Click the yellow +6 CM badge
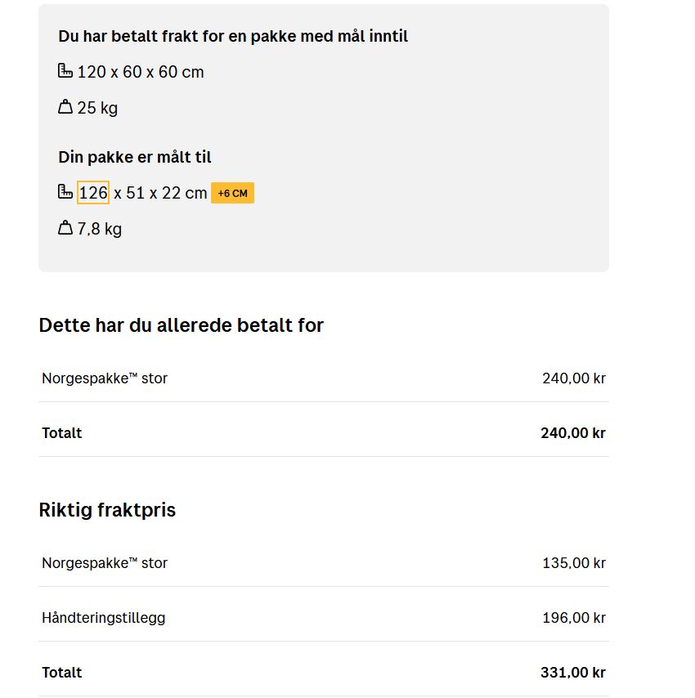 (x=232, y=193)
